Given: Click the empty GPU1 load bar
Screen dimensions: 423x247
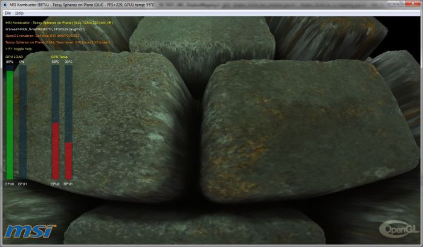Looking at the screenshot, I should click(x=23, y=122).
